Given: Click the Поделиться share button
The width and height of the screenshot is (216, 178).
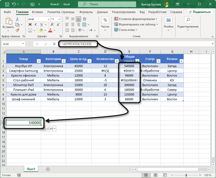Looking at the screenshot, I should tap(199, 12).
